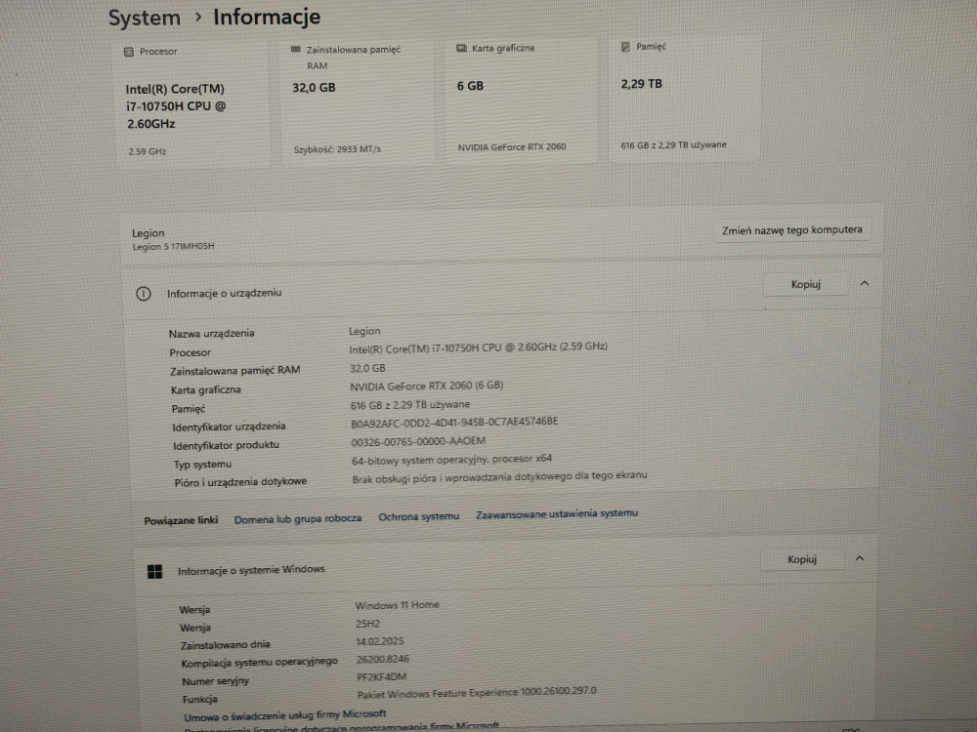Click the 32,0 GB installed RAM tile
This screenshot has height=732, width=977.
[357, 102]
